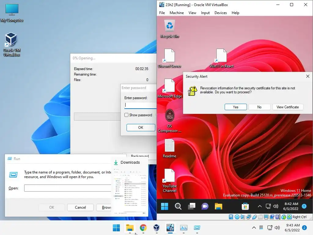Click the VirtualBox shared folders indicator
Viewport: 313px width, 235px height.
tap(260, 217)
